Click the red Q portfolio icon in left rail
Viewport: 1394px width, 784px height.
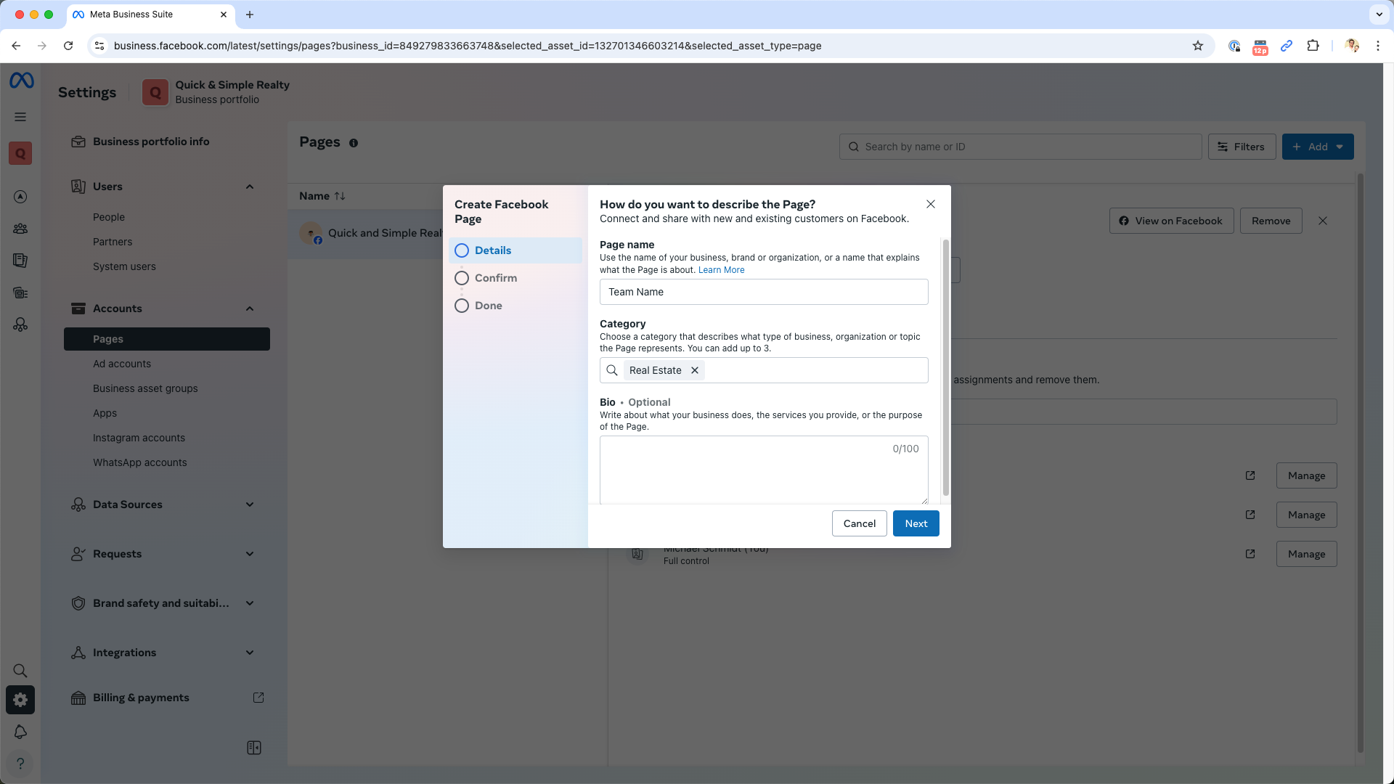click(x=20, y=153)
